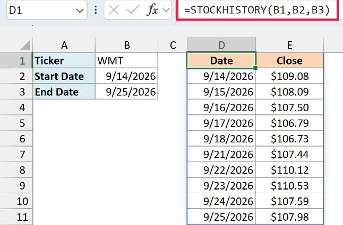The width and height of the screenshot is (343, 225).
Task: Click date cell 9/17/2026
Action: click(221, 123)
